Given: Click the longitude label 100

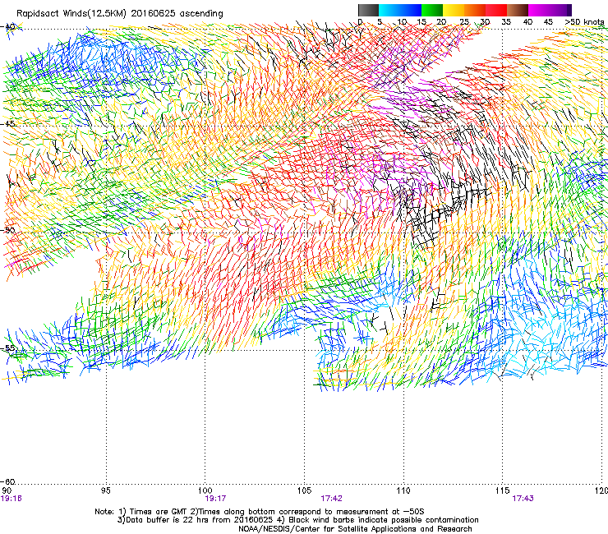Looking at the screenshot, I should pyautogui.click(x=205, y=491).
